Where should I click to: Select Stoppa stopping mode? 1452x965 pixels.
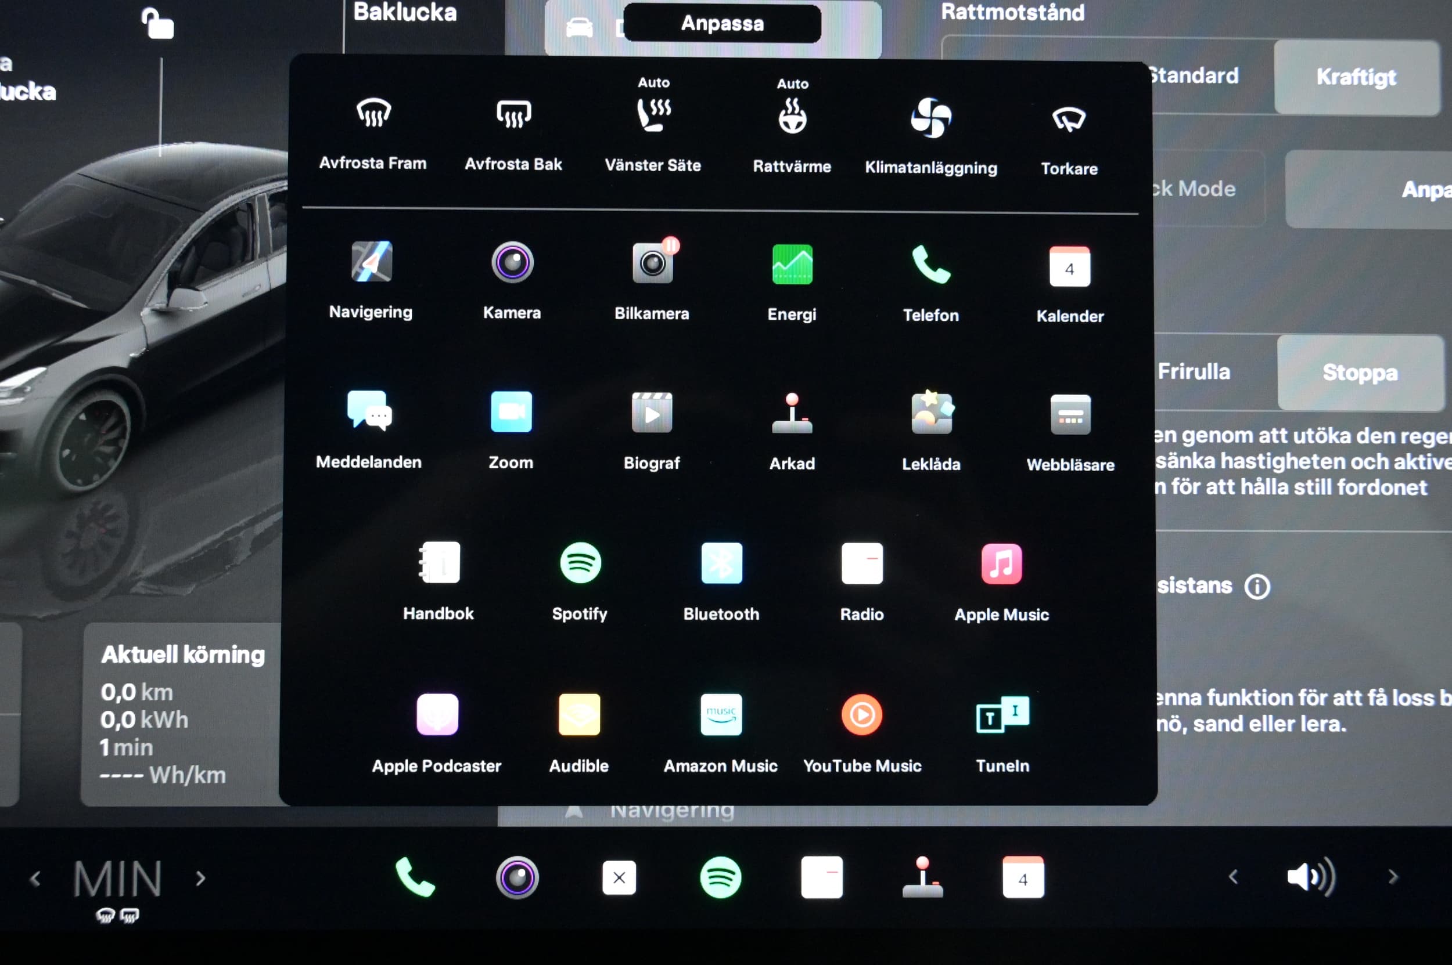[x=1361, y=373]
